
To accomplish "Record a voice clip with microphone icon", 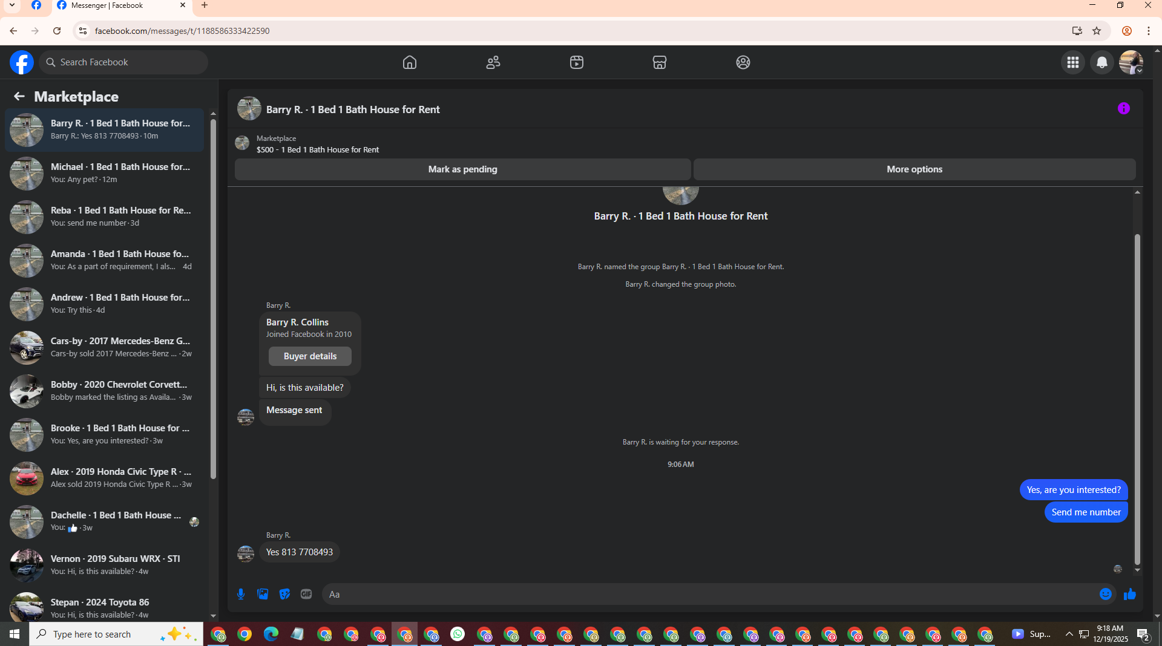I will 241,594.
